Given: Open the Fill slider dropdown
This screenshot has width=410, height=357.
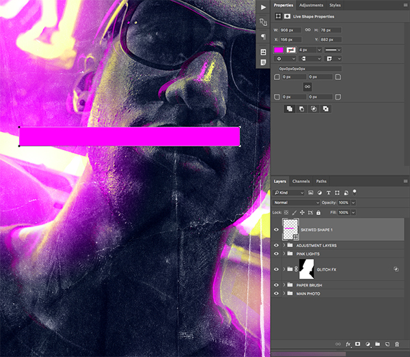Looking at the screenshot, I should pos(353,212).
